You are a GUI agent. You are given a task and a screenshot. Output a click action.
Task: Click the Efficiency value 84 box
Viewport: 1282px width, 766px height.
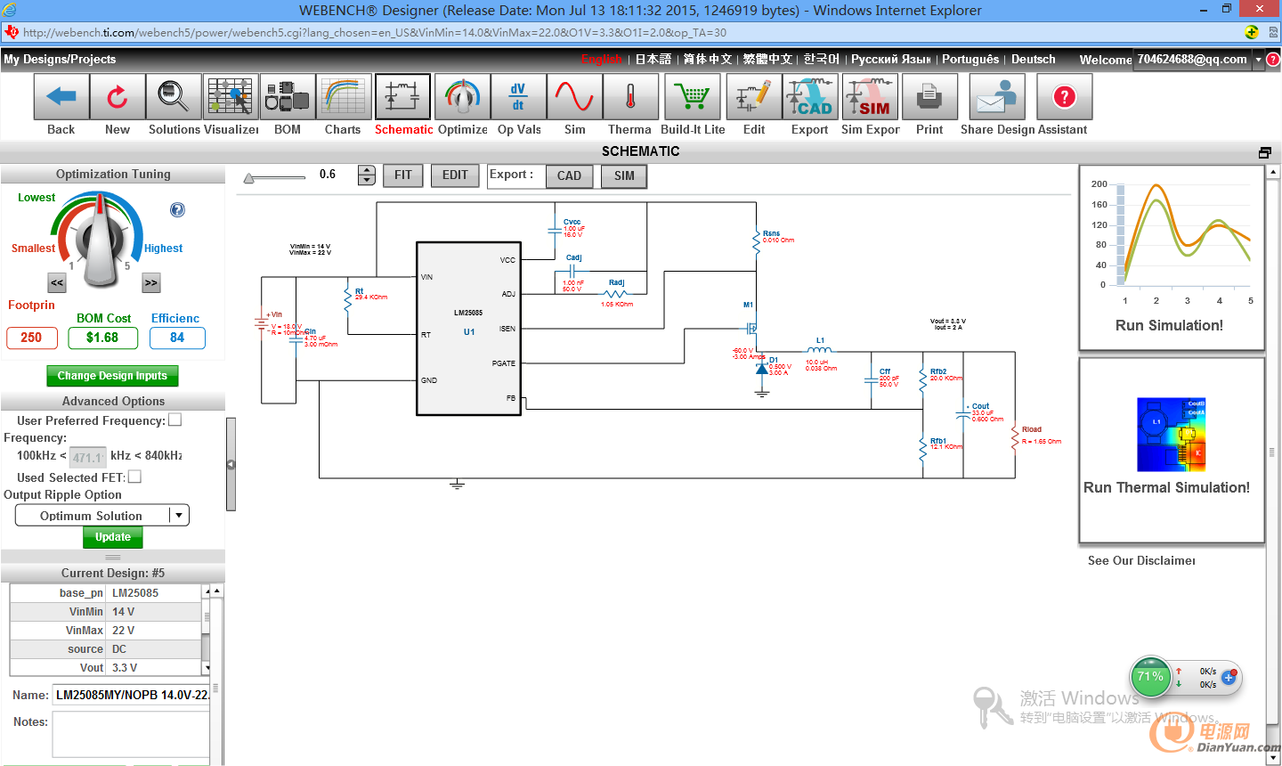[x=177, y=338]
